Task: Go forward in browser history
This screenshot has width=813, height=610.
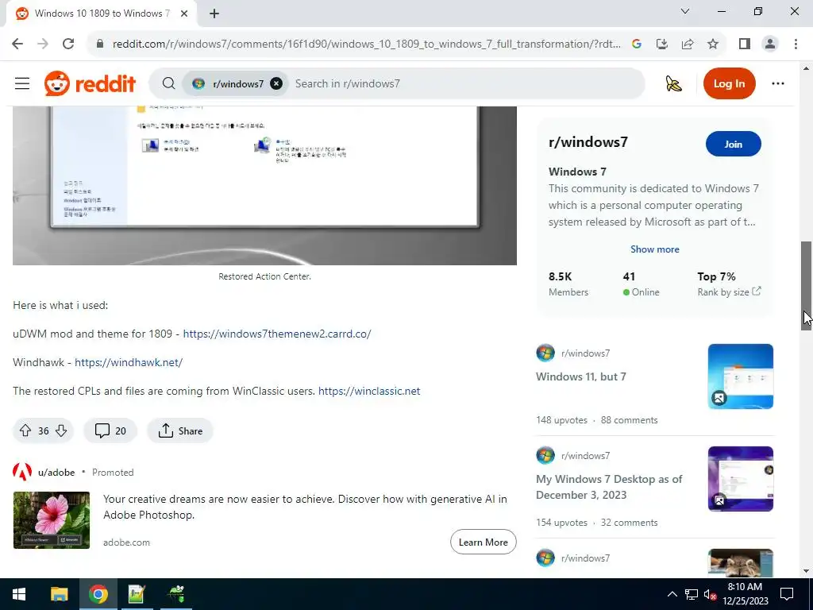Action: 43,44
